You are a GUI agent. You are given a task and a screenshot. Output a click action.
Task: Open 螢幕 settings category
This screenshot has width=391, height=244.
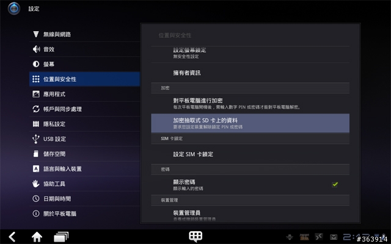tap(84, 64)
